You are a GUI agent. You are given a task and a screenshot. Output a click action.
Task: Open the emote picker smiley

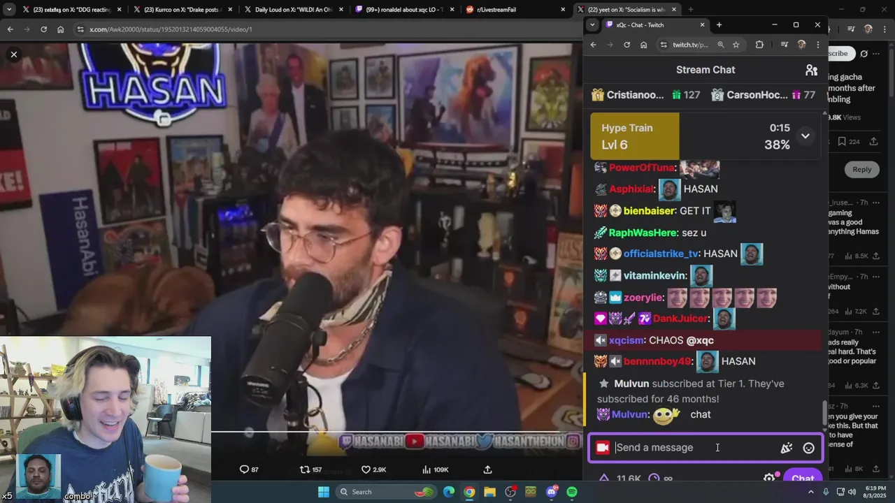(808, 448)
